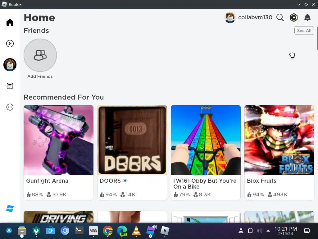
Task: Click See All friends button
Action: [x=304, y=30]
